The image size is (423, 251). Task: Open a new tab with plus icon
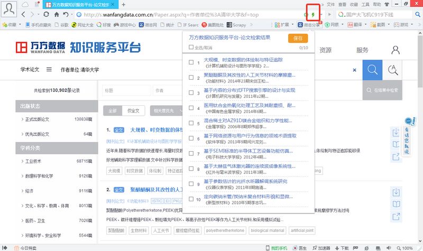click(123, 5)
